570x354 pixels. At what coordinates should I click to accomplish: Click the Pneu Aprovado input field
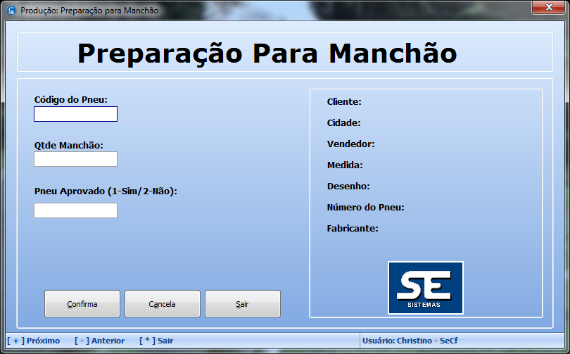(75, 210)
